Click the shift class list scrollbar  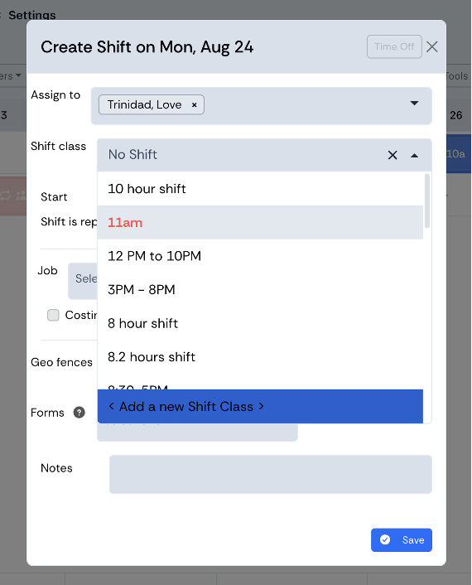click(427, 201)
